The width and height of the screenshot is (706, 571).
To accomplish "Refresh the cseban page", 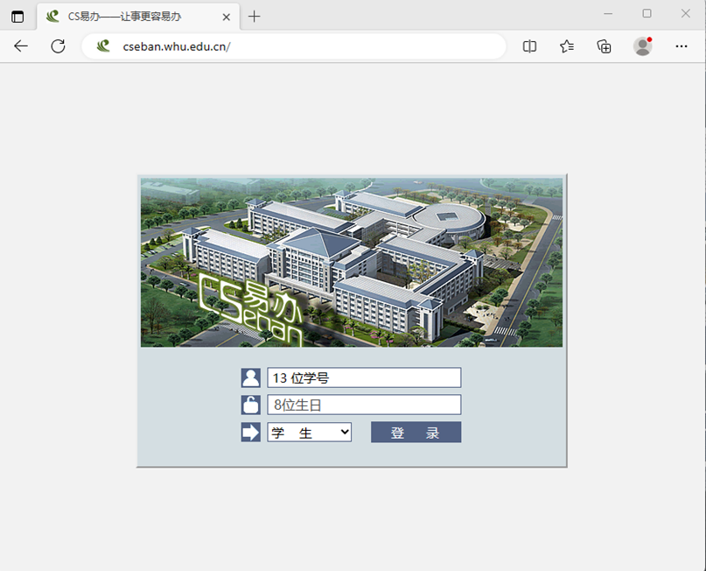I will click(x=58, y=46).
